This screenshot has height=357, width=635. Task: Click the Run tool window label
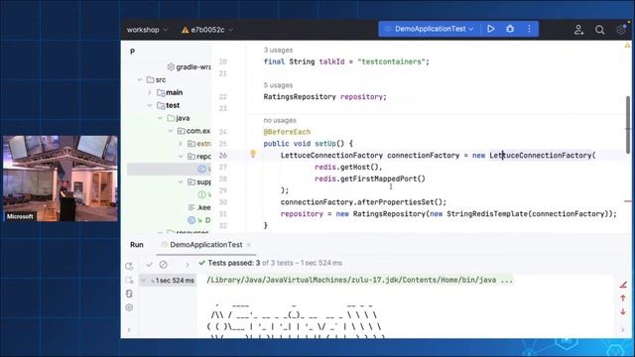pyautogui.click(x=137, y=245)
